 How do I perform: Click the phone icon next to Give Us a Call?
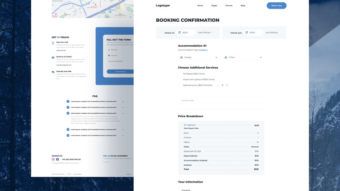(x=53, y=43)
